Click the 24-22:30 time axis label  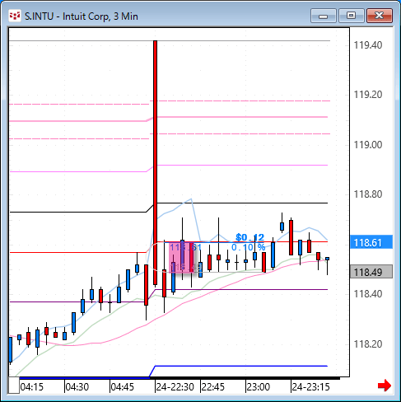coord(175,387)
